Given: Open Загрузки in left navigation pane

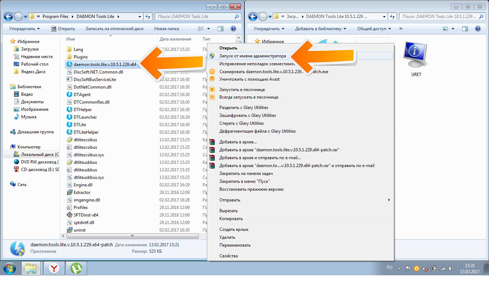Looking at the screenshot, I should tap(30, 49).
